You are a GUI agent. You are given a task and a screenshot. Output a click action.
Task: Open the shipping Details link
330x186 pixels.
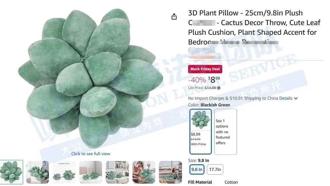click(x=285, y=98)
